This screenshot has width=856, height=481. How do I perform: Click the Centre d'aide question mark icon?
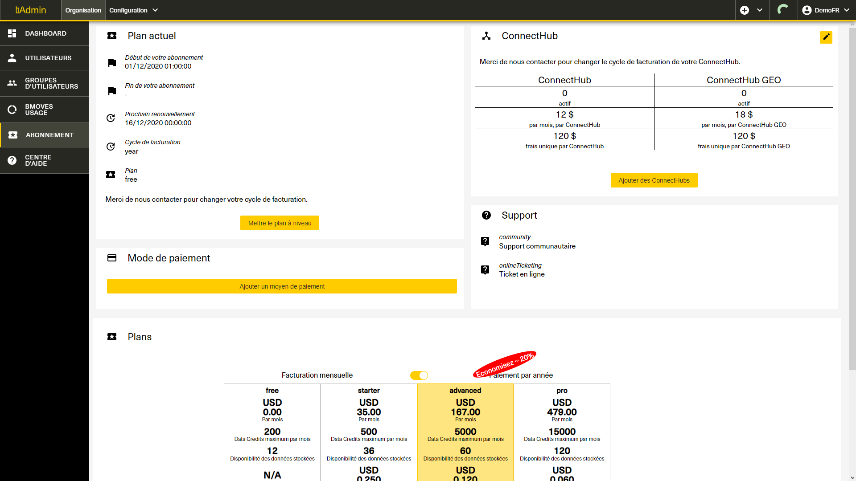coord(12,160)
